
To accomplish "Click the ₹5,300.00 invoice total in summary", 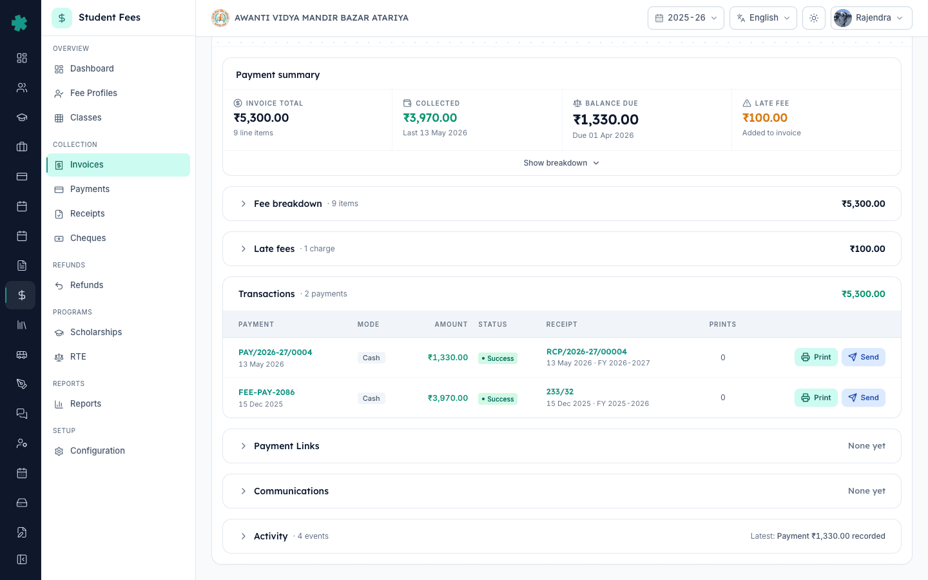I will tap(261, 118).
